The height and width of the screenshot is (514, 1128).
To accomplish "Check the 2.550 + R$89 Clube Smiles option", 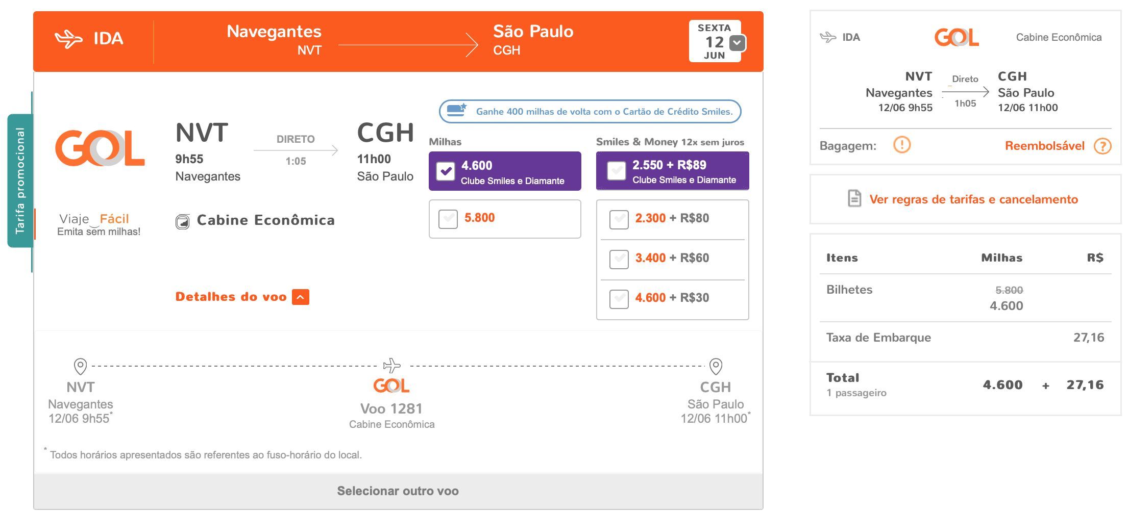I will (616, 171).
